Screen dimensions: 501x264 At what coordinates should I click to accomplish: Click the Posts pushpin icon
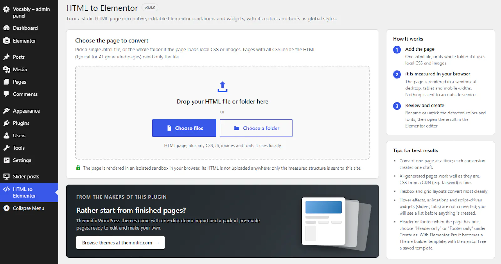click(7, 57)
